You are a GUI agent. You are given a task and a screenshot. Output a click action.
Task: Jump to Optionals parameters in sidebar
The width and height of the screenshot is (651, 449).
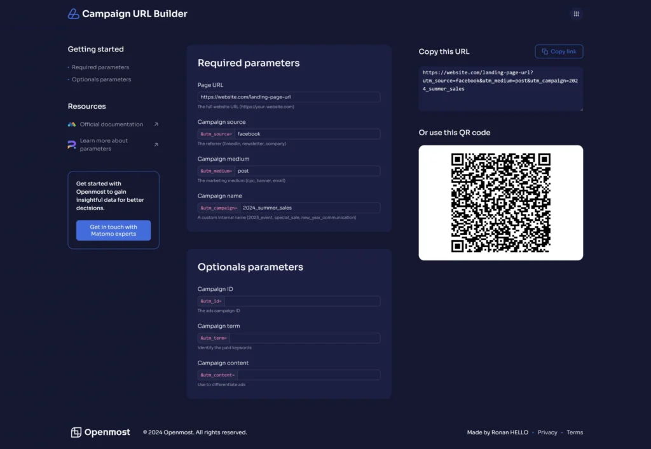point(101,79)
